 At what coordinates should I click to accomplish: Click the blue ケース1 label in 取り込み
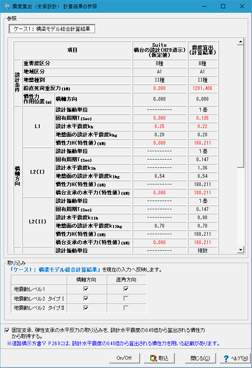[x=55, y=270]
